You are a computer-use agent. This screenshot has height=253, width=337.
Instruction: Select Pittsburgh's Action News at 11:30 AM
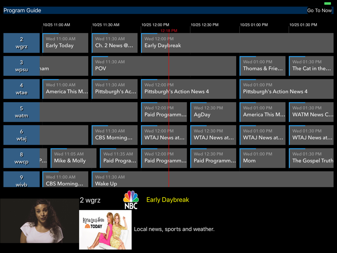[x=115, y=89]
